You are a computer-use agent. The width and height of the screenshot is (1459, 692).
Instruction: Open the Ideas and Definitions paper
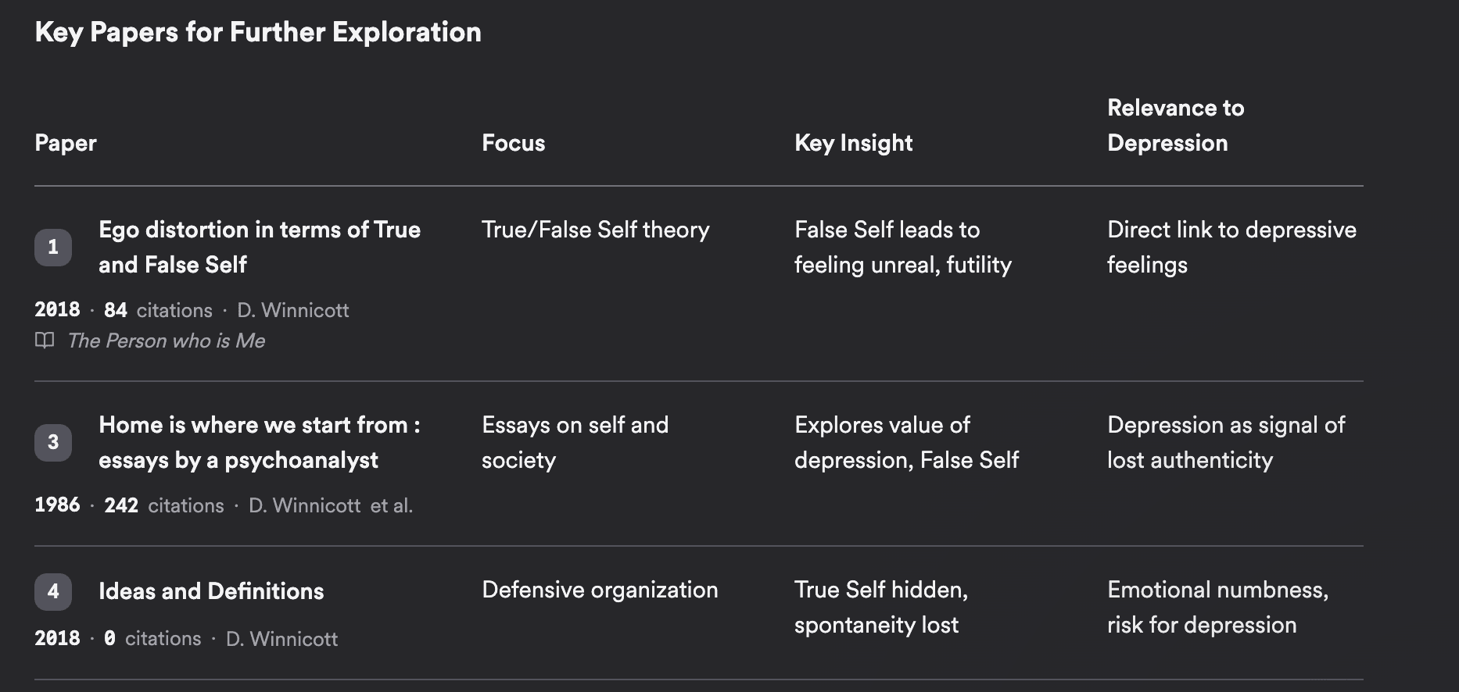[211, 591]
